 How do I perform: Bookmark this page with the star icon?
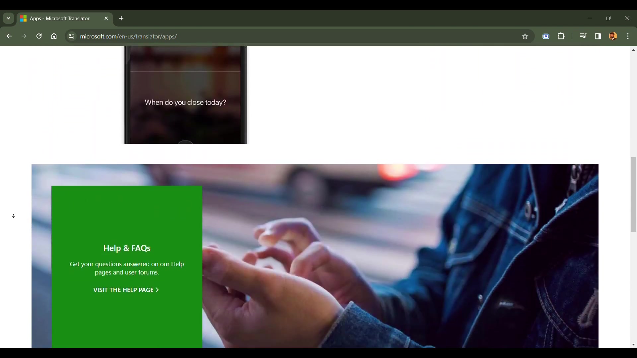point(525,36)
